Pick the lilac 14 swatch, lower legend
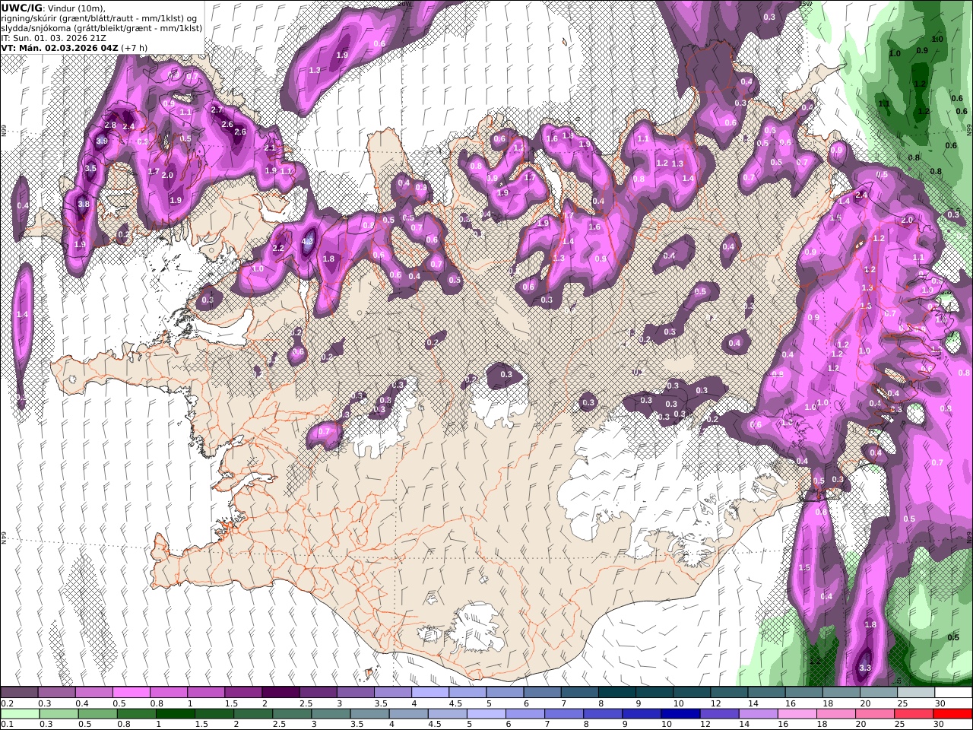This screenshot has width=973, height=730. pos(757,714)
